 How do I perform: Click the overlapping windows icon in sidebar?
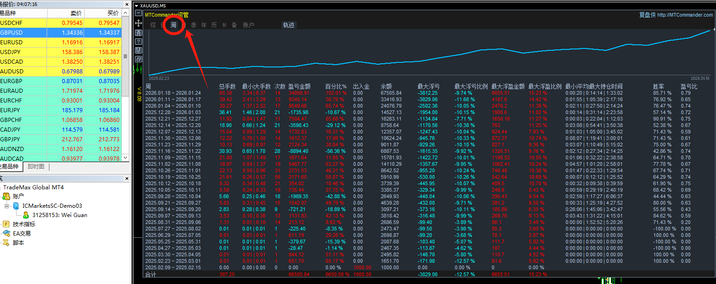tap(138, 59)
